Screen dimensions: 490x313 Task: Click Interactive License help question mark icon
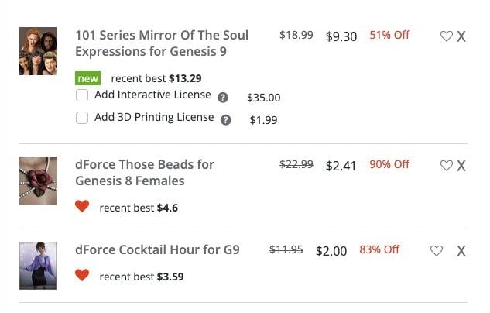223,98
